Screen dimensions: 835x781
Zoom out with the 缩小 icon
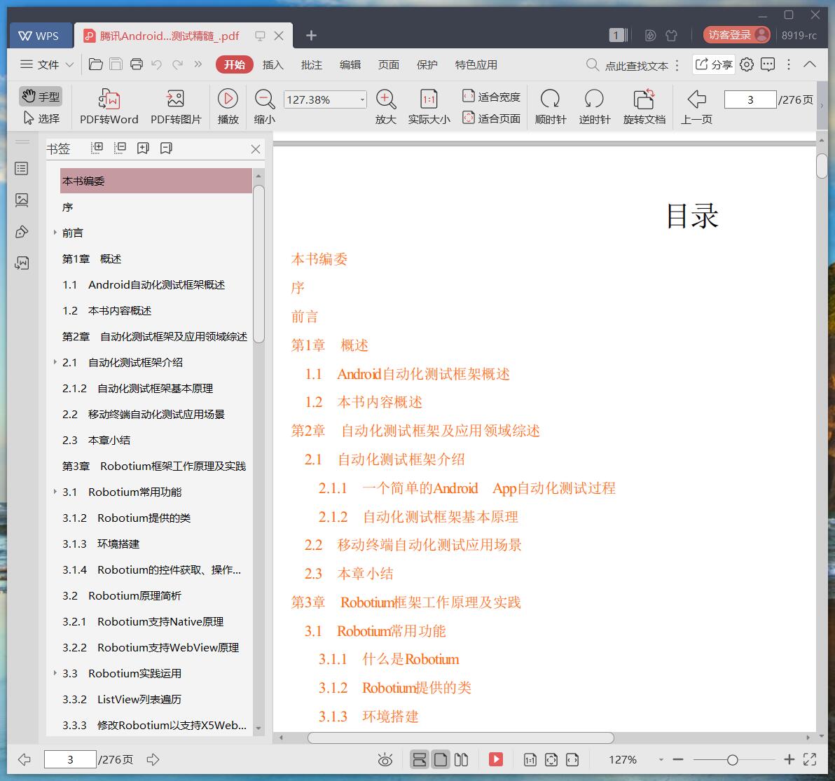[x=265, y=107]
